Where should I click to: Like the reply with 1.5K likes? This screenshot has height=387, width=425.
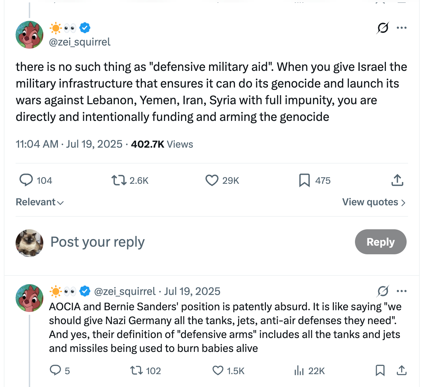218,371
